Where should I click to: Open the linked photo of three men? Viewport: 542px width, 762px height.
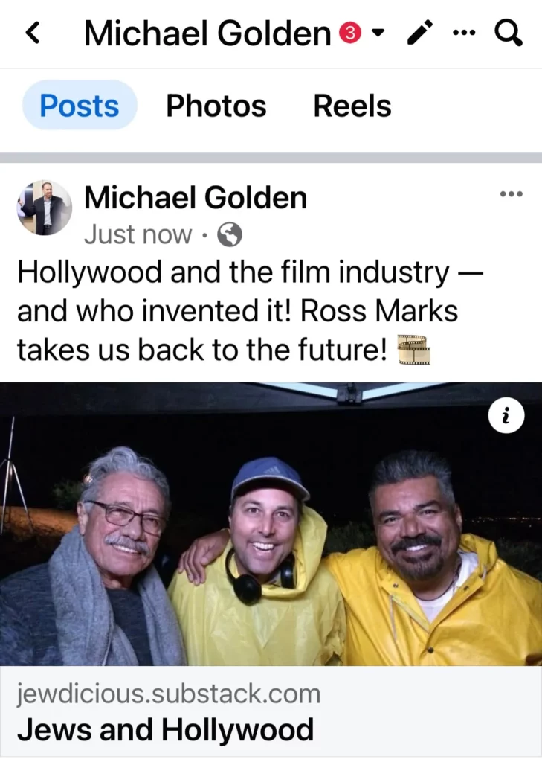[x=271, y=524]
